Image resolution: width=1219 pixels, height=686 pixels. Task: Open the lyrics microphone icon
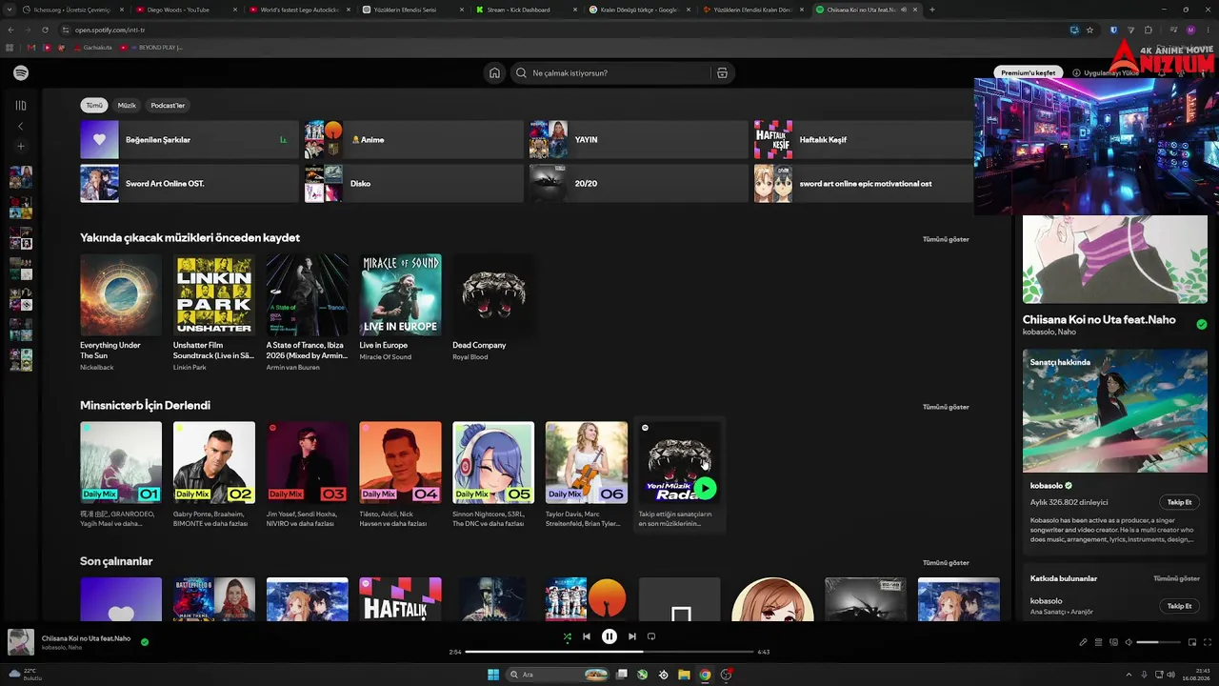pyautogui.click(x=1083, y=642)
